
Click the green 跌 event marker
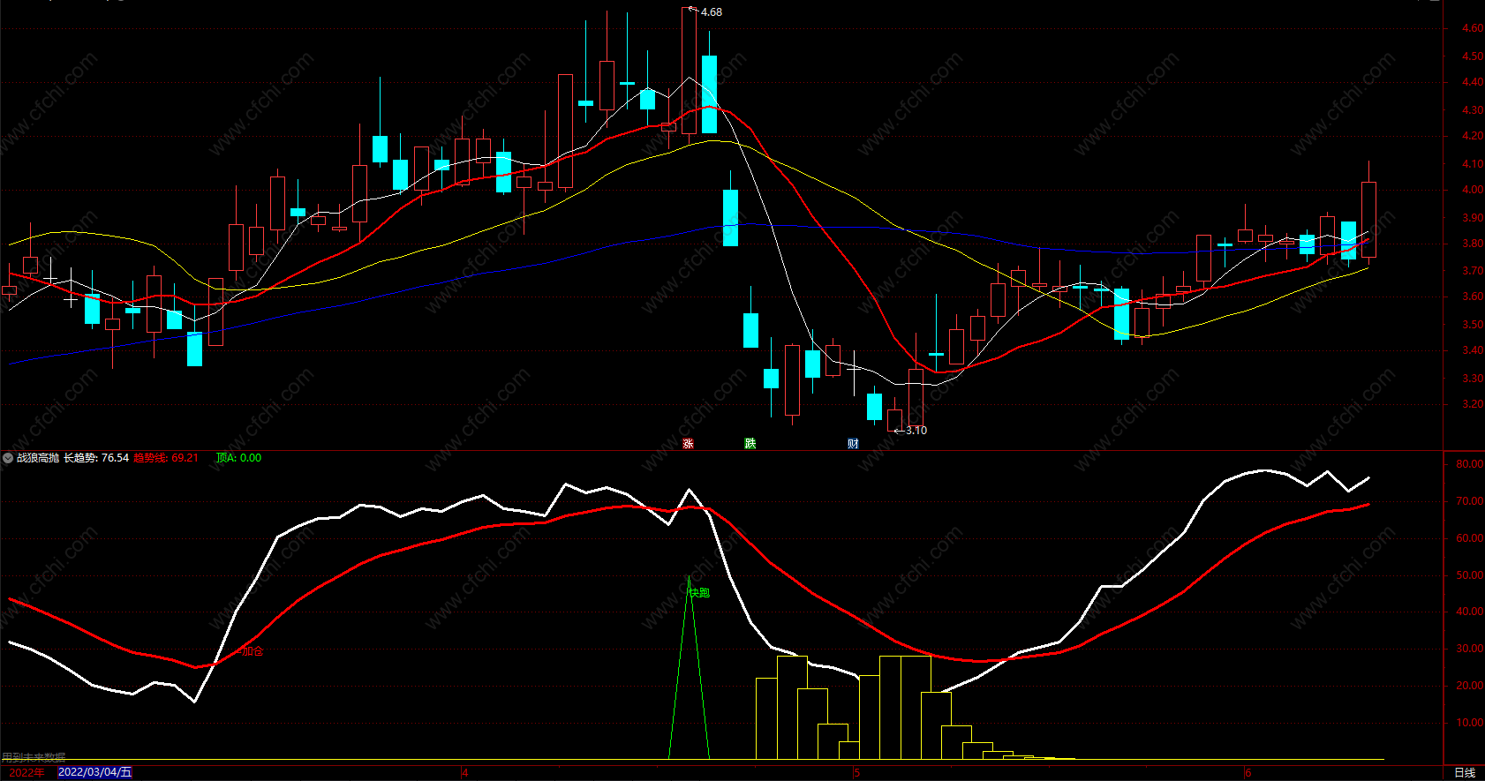point(750,444)
